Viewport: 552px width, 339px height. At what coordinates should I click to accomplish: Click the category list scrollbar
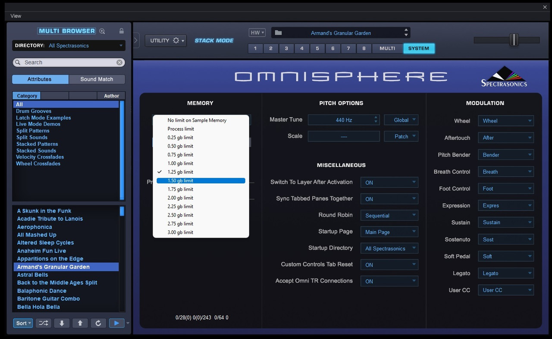tap(122, 150)
